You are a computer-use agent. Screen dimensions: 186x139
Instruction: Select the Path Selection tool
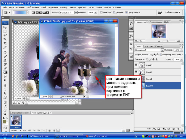click(5, 93)
